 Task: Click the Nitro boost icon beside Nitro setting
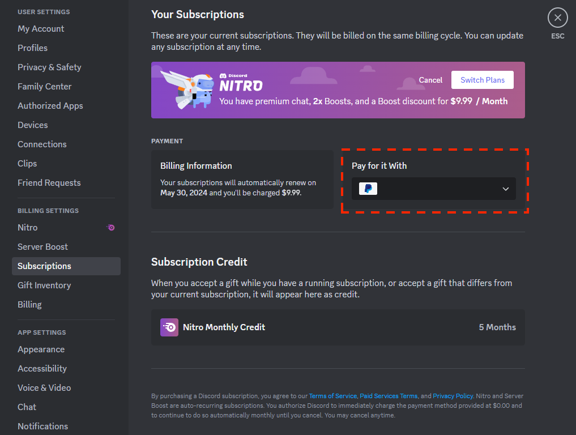(110, 227)
